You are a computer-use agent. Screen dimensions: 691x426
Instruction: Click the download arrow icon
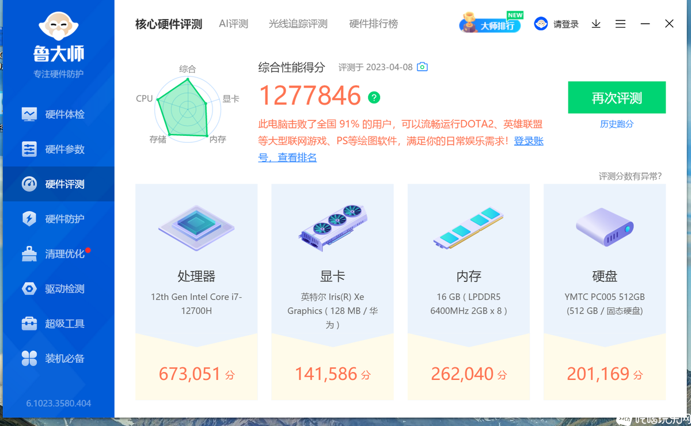596,24
